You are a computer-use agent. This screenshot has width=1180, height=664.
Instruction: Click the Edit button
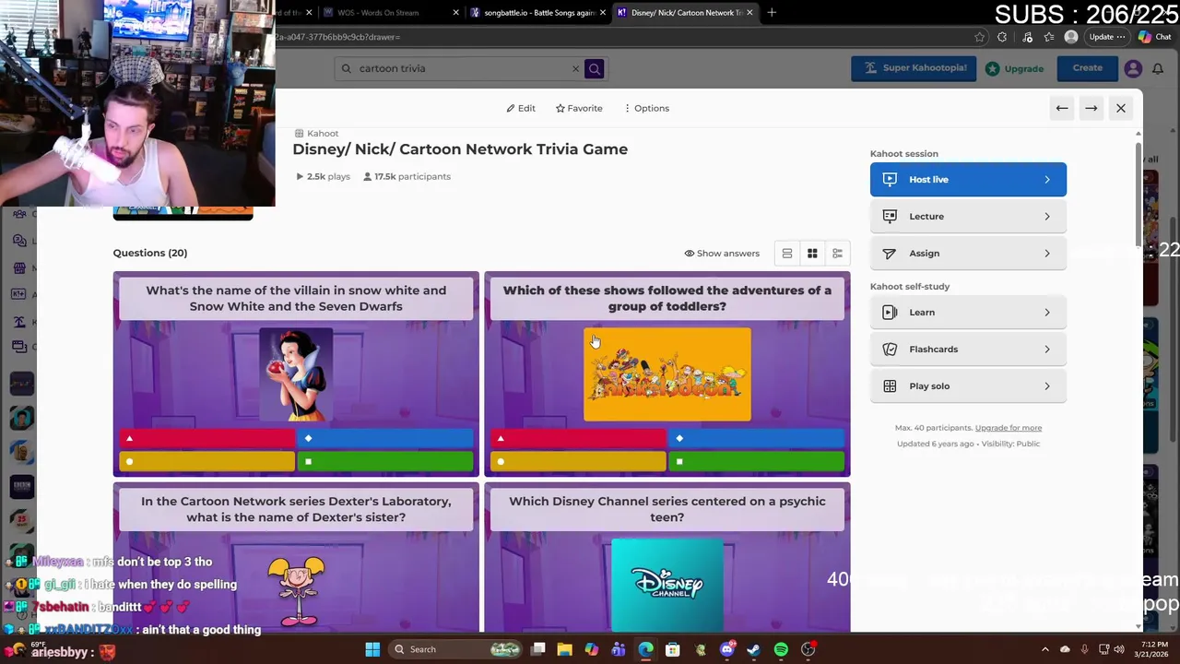[521, 108]
